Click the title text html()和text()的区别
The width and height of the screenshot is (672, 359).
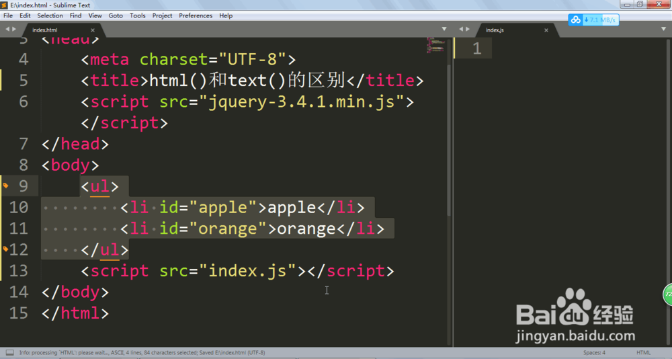247,80
